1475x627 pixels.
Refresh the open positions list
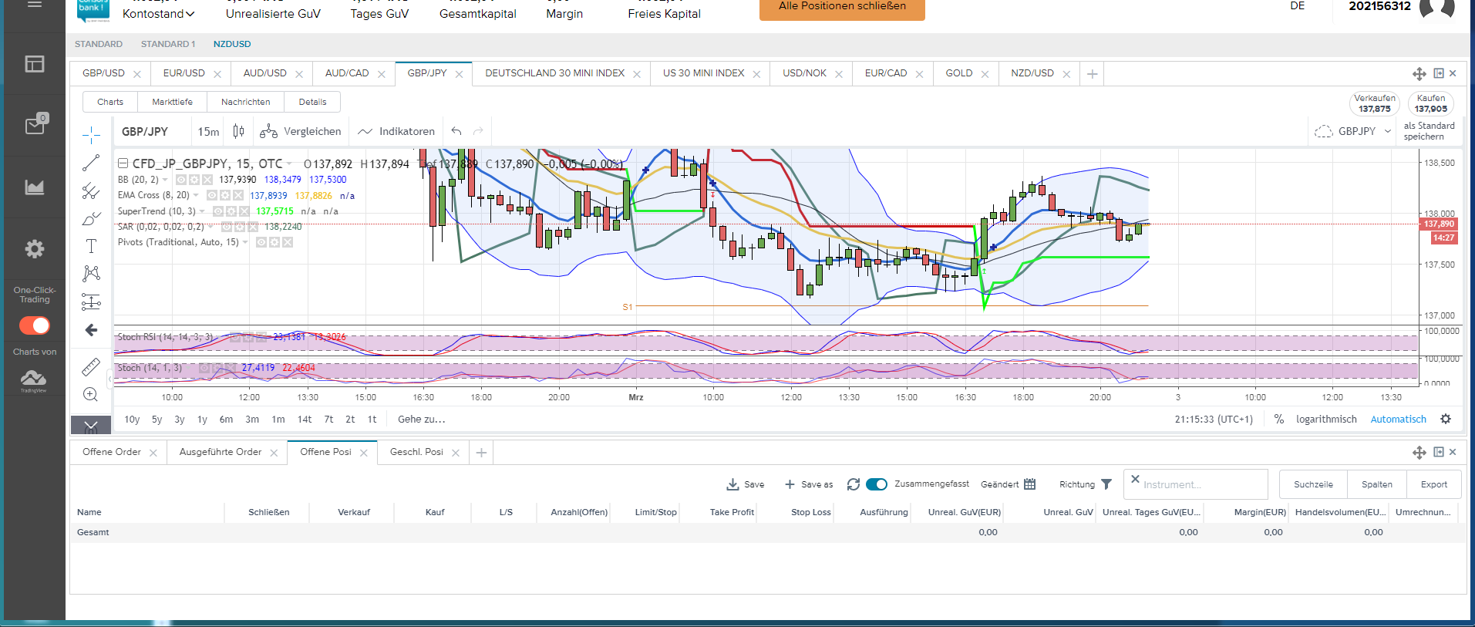[x=853, y=484]
